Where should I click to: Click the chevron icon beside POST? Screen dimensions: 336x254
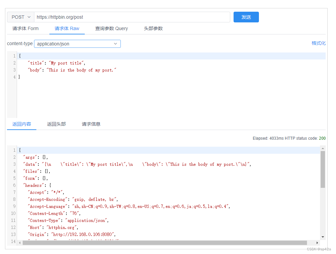(29, 17)
